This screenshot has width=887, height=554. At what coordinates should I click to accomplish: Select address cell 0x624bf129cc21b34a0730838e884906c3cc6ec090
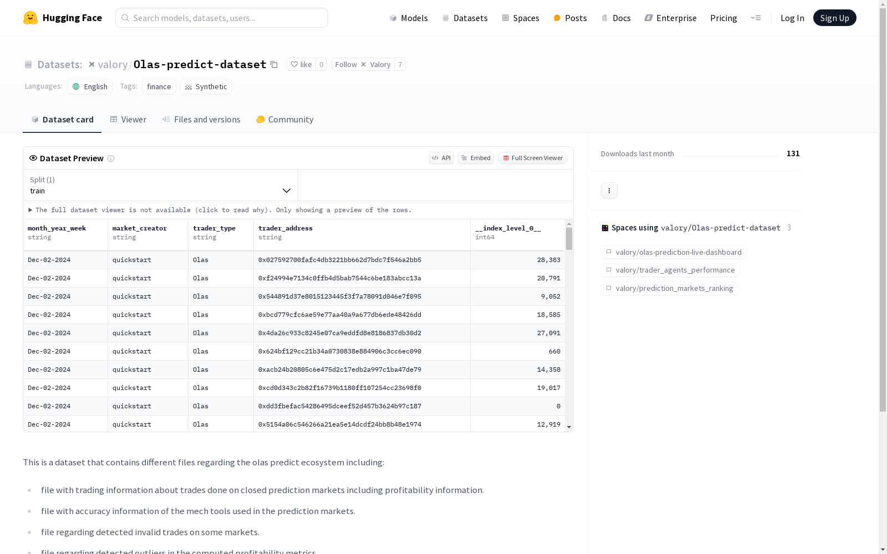click(x=362, y=351)
